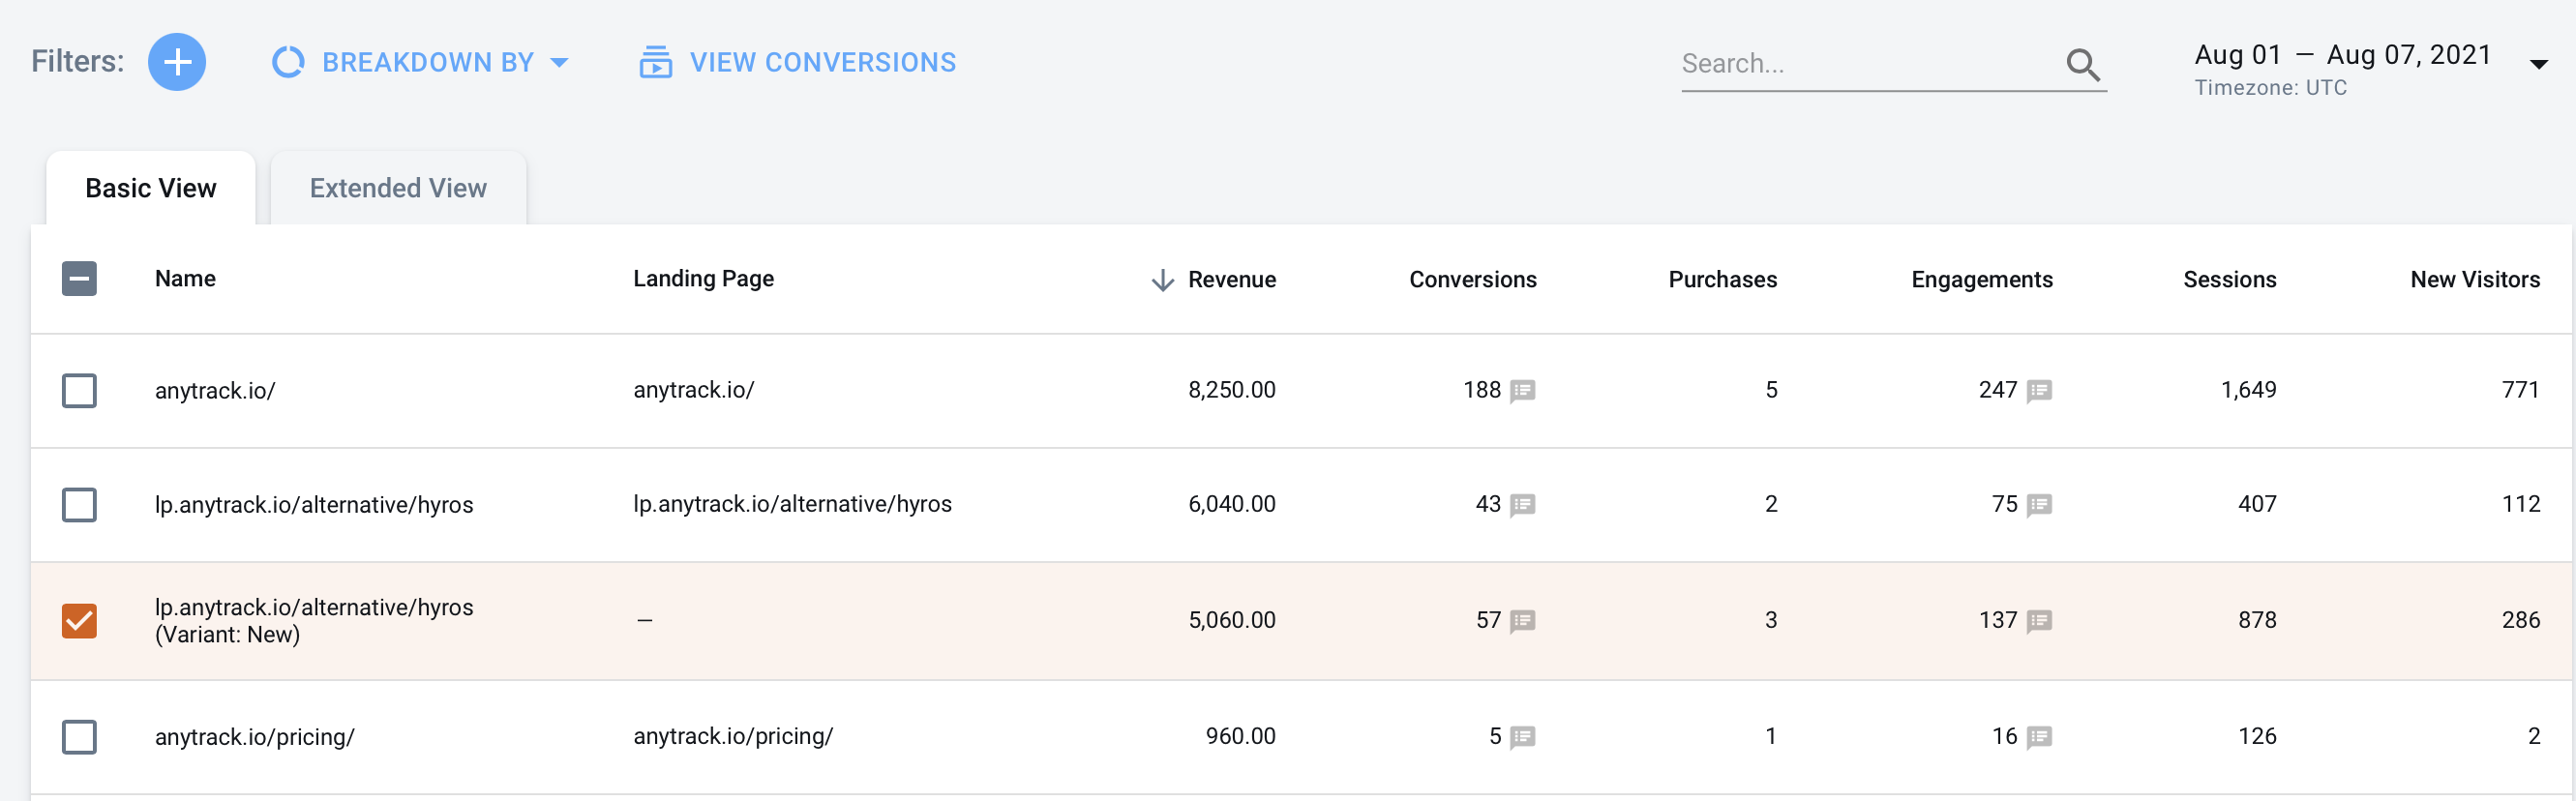Click the View Conversions button
The image size is (2576, 801).
[x=797, y=62]
